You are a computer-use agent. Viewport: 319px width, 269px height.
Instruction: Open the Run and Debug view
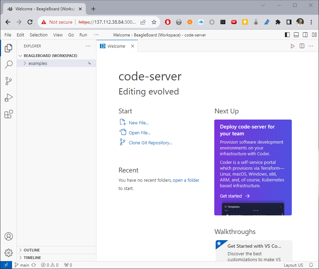pos(9,98)
